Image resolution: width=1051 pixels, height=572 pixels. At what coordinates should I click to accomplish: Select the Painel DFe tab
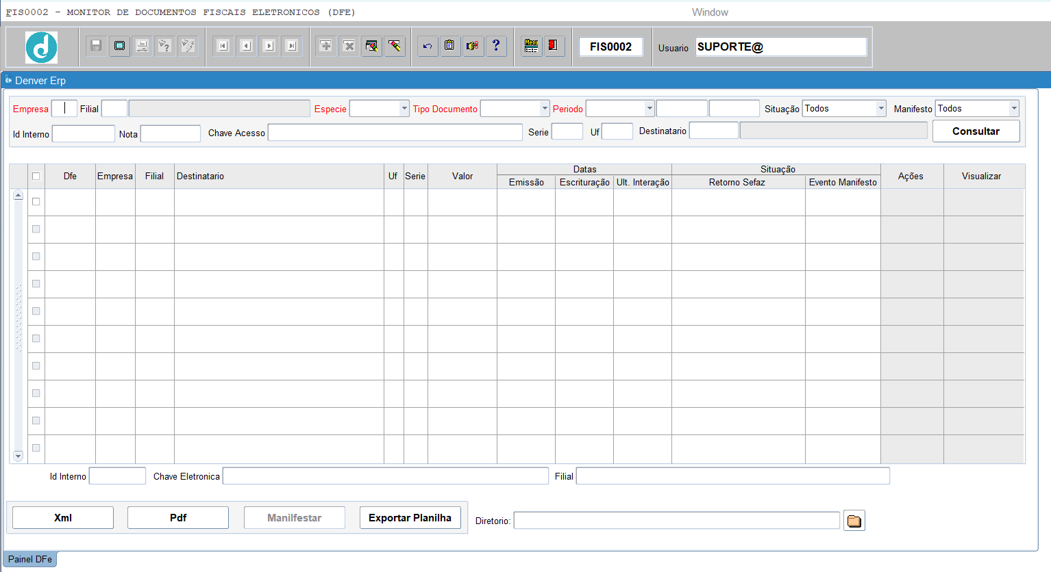(30, 559)
